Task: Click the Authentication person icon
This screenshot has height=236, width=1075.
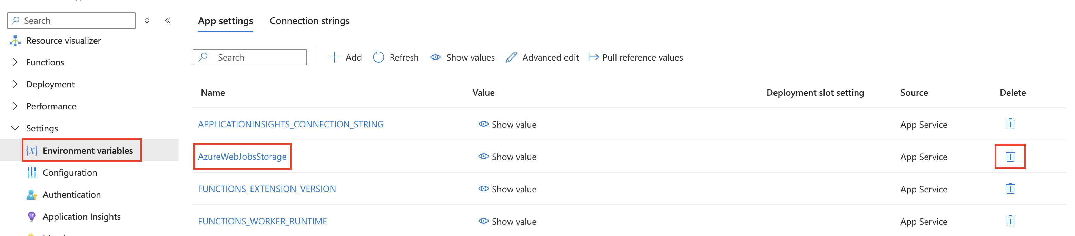Action: (x=31, y=194)
